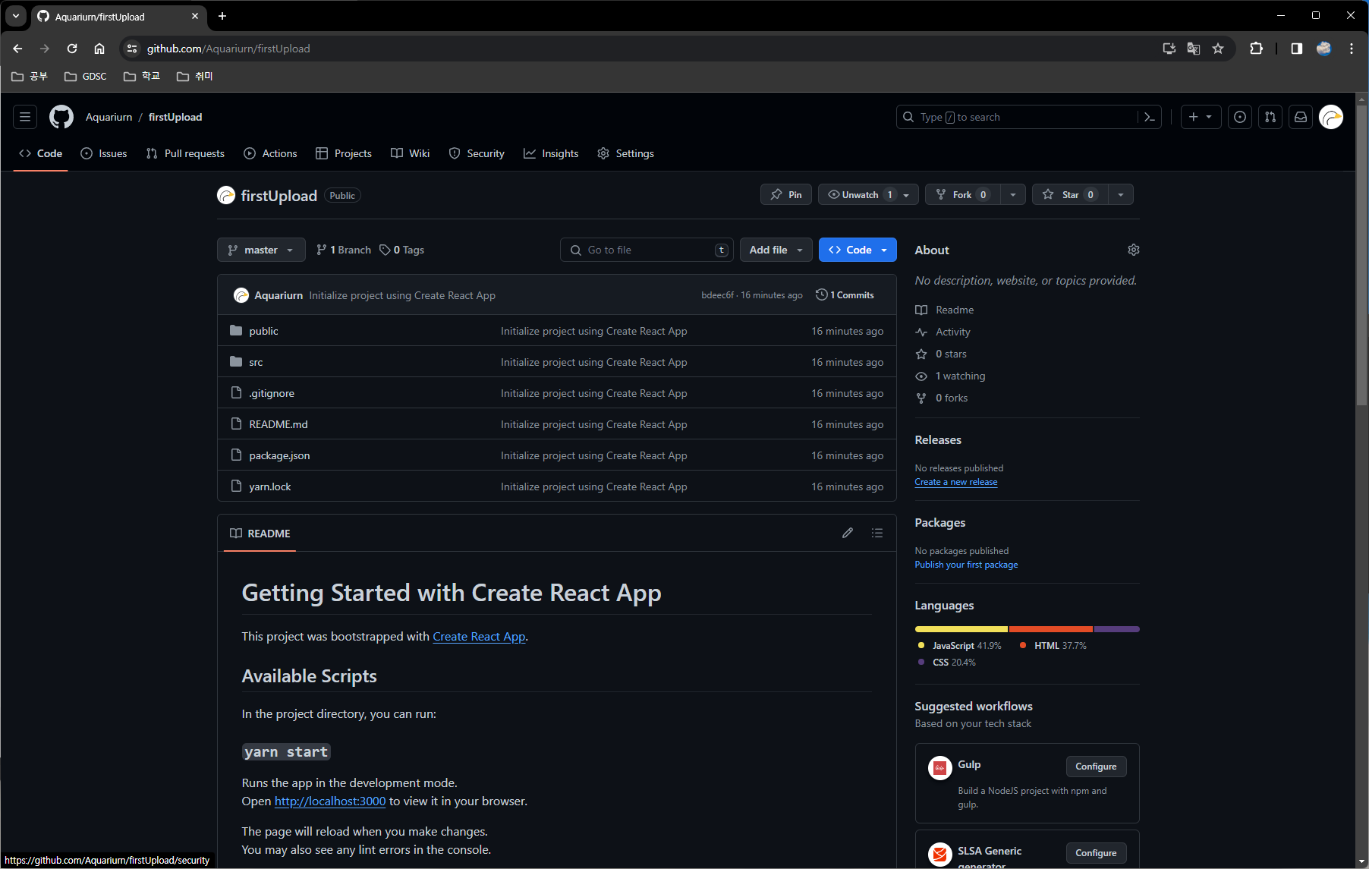Viewport: 1369px width, 869px height.
Task: Edit the README with pencil icon
Action: tap(848, 533)
